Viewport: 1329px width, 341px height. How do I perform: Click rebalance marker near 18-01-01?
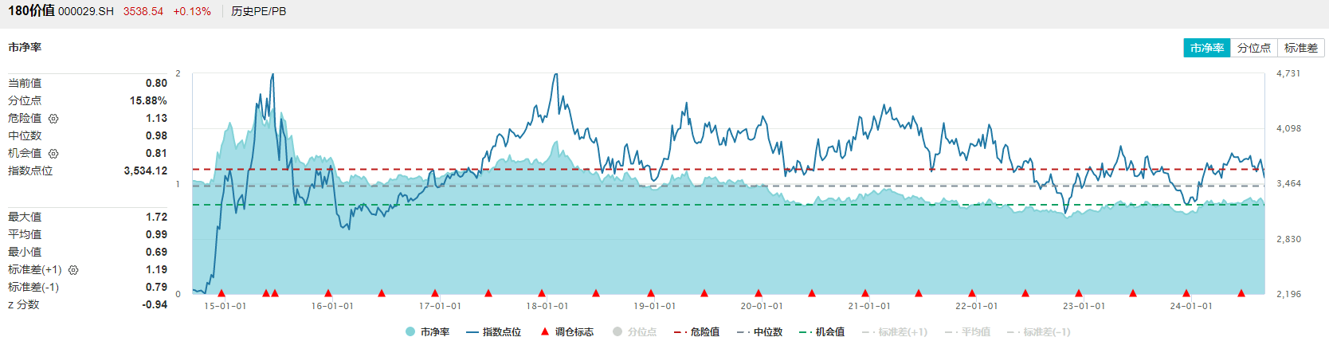click(x=542, y=293)
